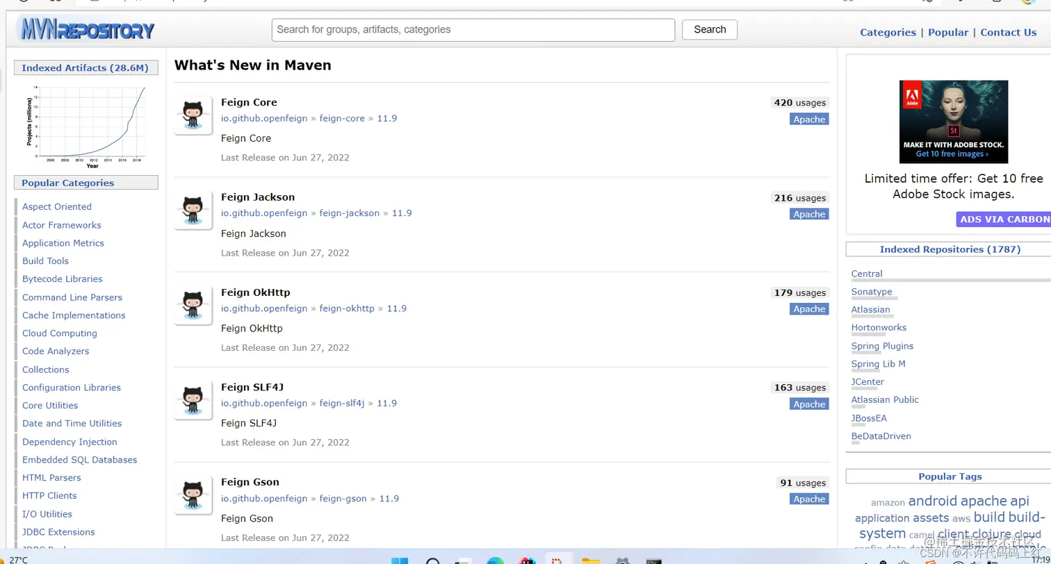Open File Explorer folder icon in taskbar
This screenshot has width=1051, height=564.
pyautogui.click(x=590, y=560)
